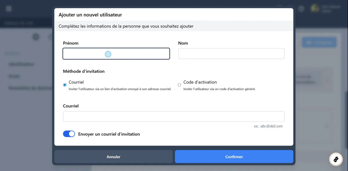Select the Identification sidebar item
The image size is (348, 171).
(21, 64)
